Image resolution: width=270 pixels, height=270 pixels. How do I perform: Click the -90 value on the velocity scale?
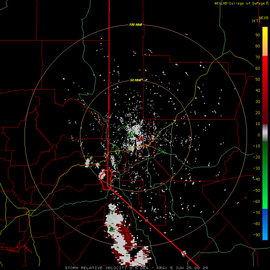click(256, 235)
